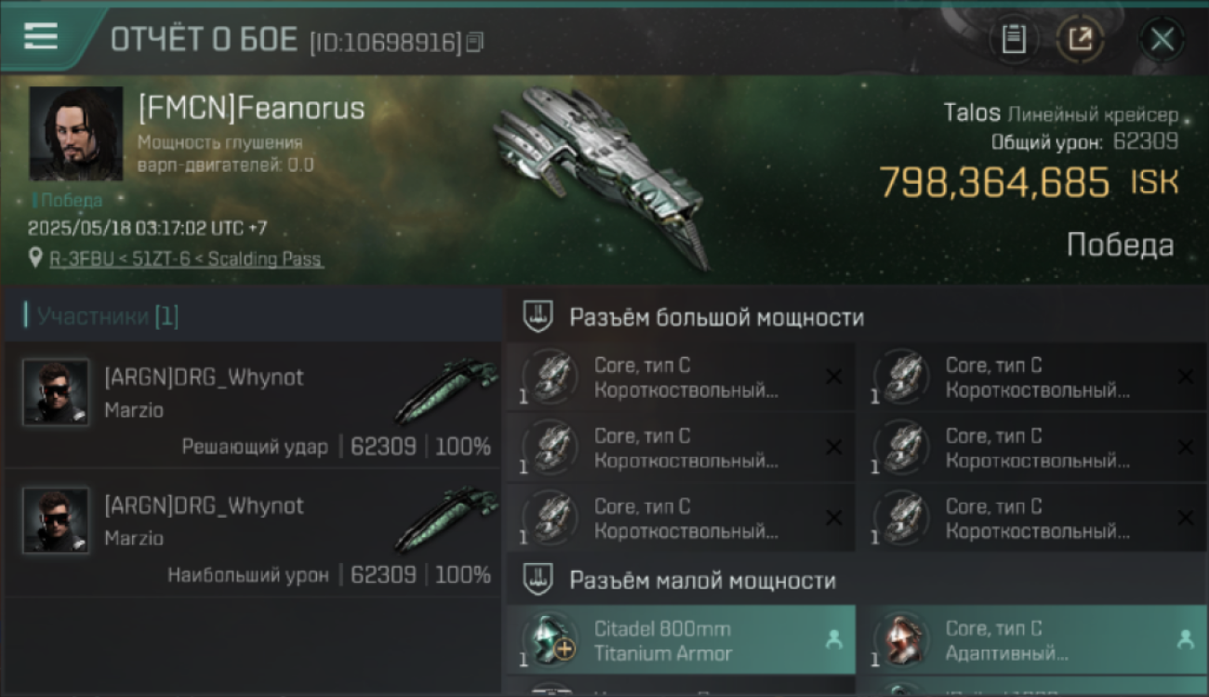The width and height of the screenshot is (1209, 697).
Task: Click the destroyed X mark on top-right weapon slot
Action: point(1186,376)
